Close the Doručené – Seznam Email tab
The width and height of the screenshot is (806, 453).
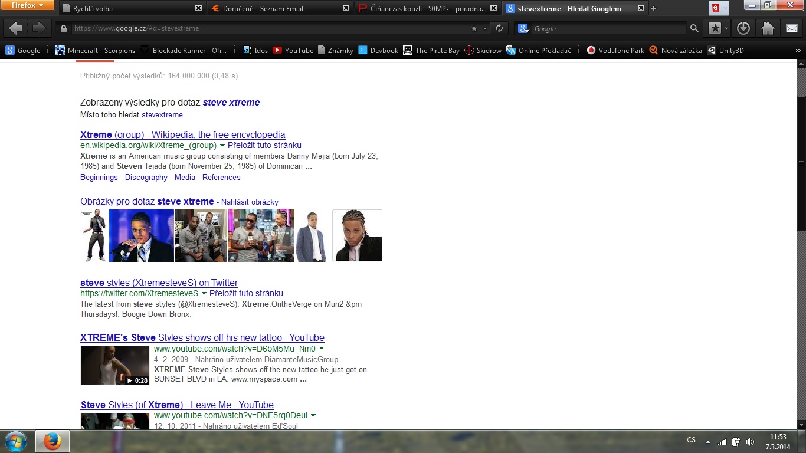coord(347,8)
